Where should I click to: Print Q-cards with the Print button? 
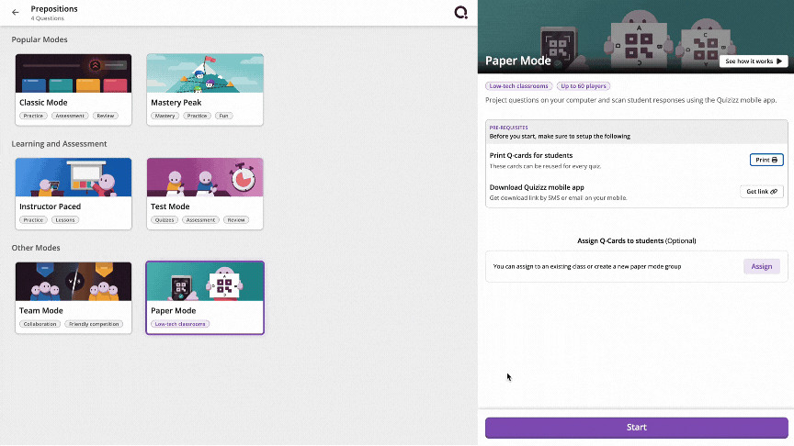click(x=766, y=160)
